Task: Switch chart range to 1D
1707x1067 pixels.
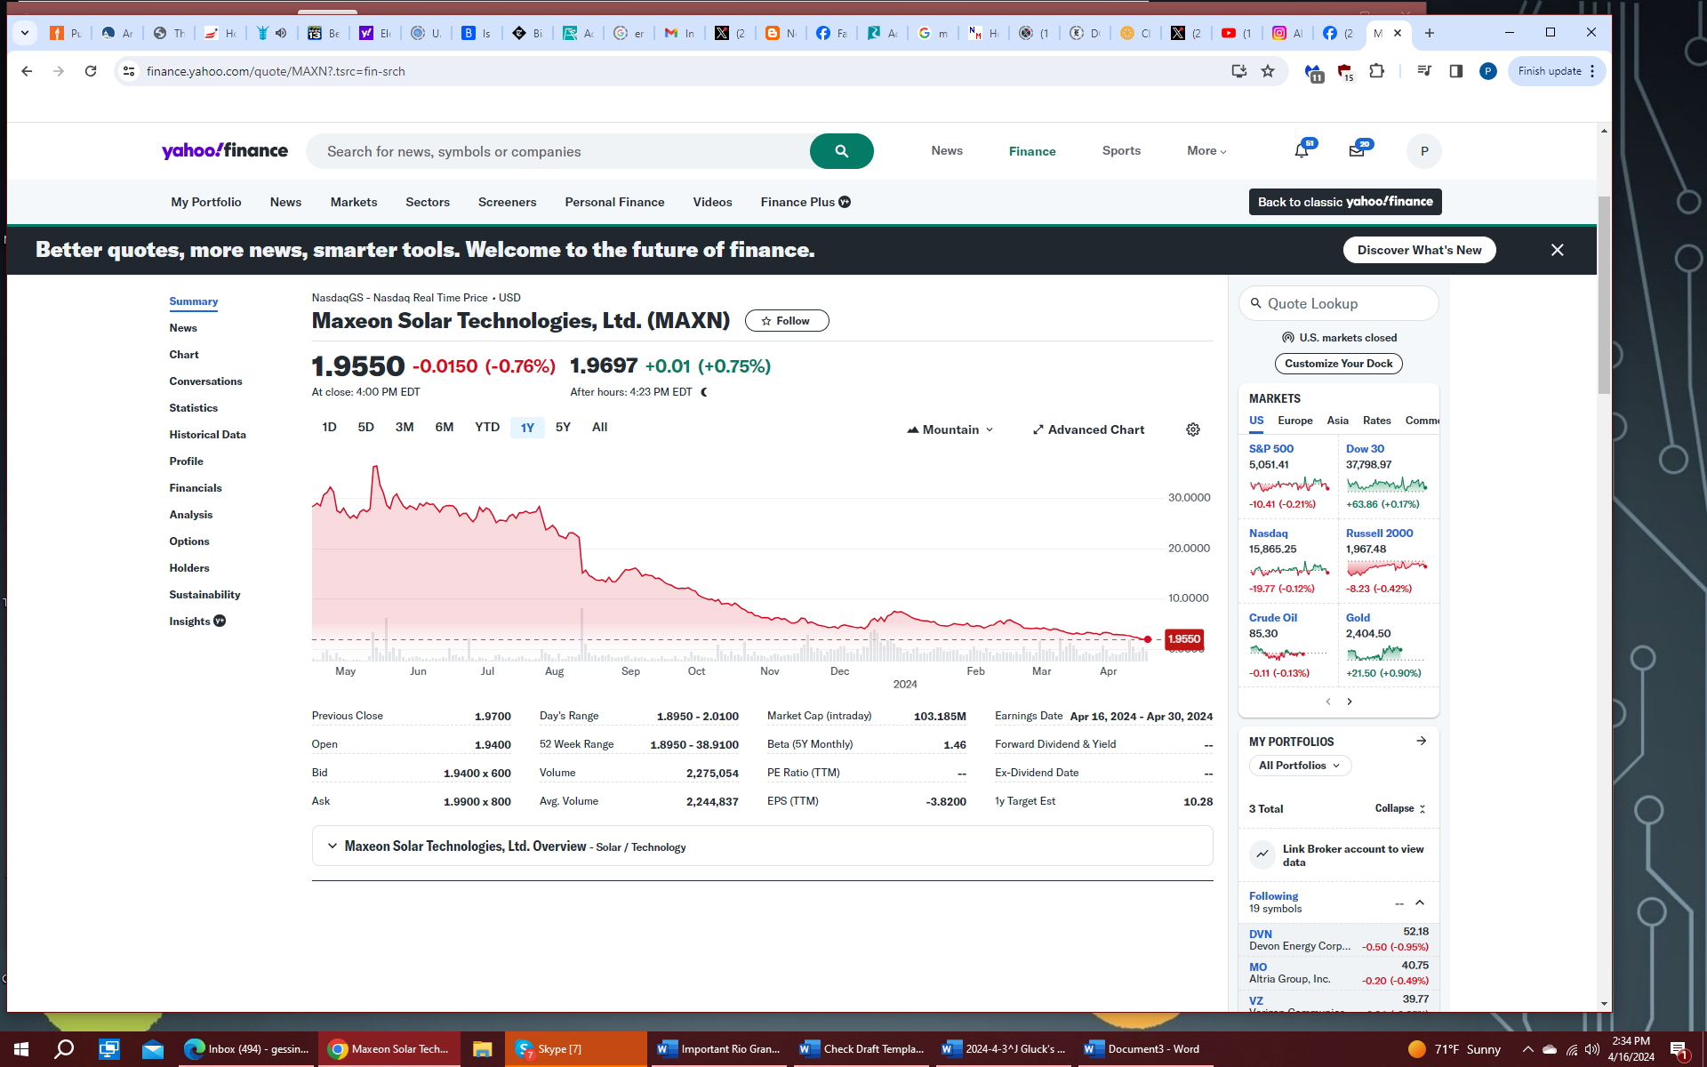Action: click(329, 428)
